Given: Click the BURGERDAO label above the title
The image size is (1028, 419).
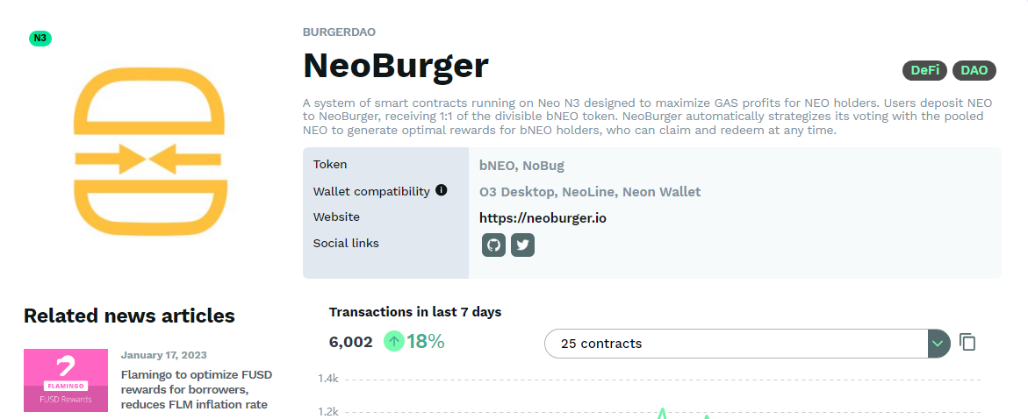Looking at the screenshot, I should coord(339,32).
